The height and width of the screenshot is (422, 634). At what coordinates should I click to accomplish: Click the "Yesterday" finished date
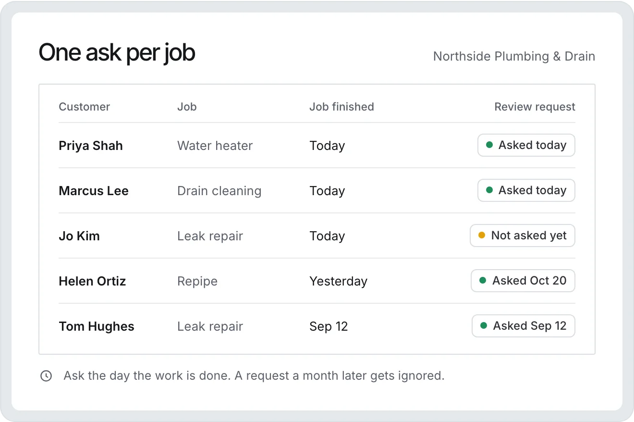point(338,281)
